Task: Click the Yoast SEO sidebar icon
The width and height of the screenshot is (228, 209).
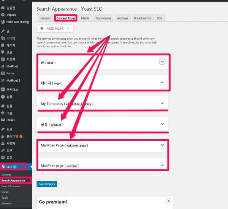Action: tap(3, 167)
